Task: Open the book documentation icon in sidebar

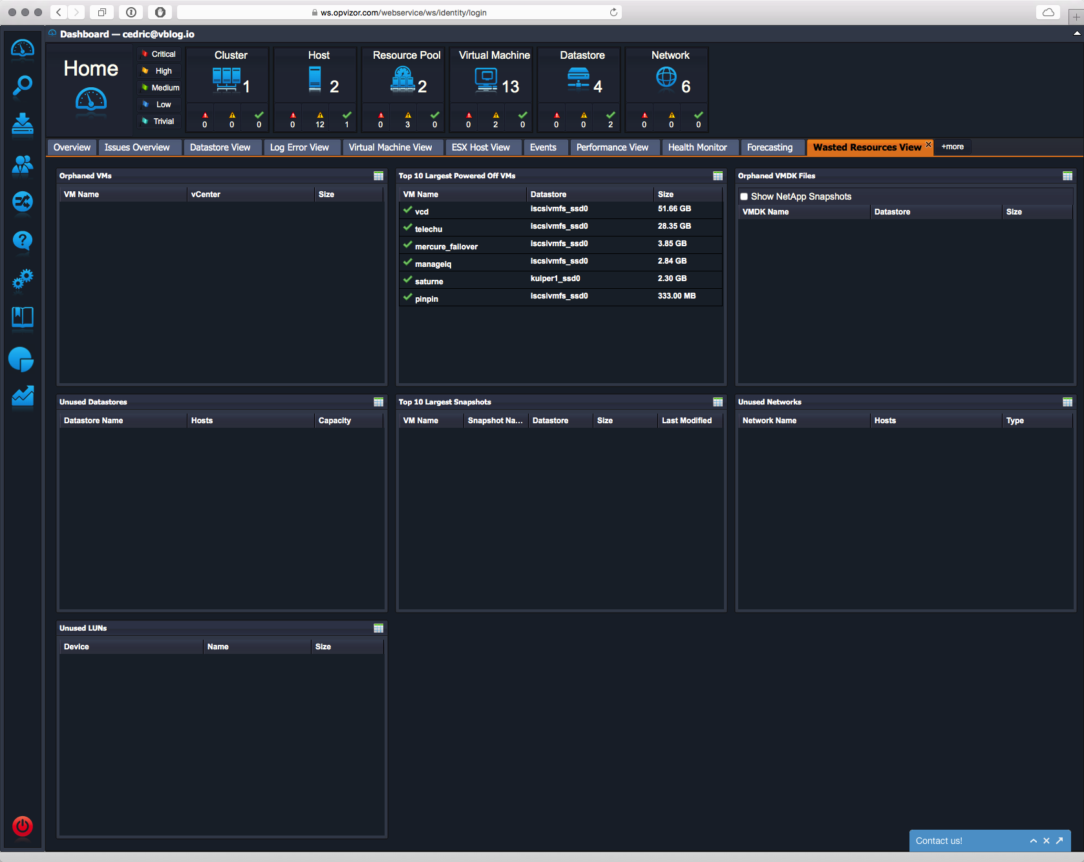Action: [23, 317]
